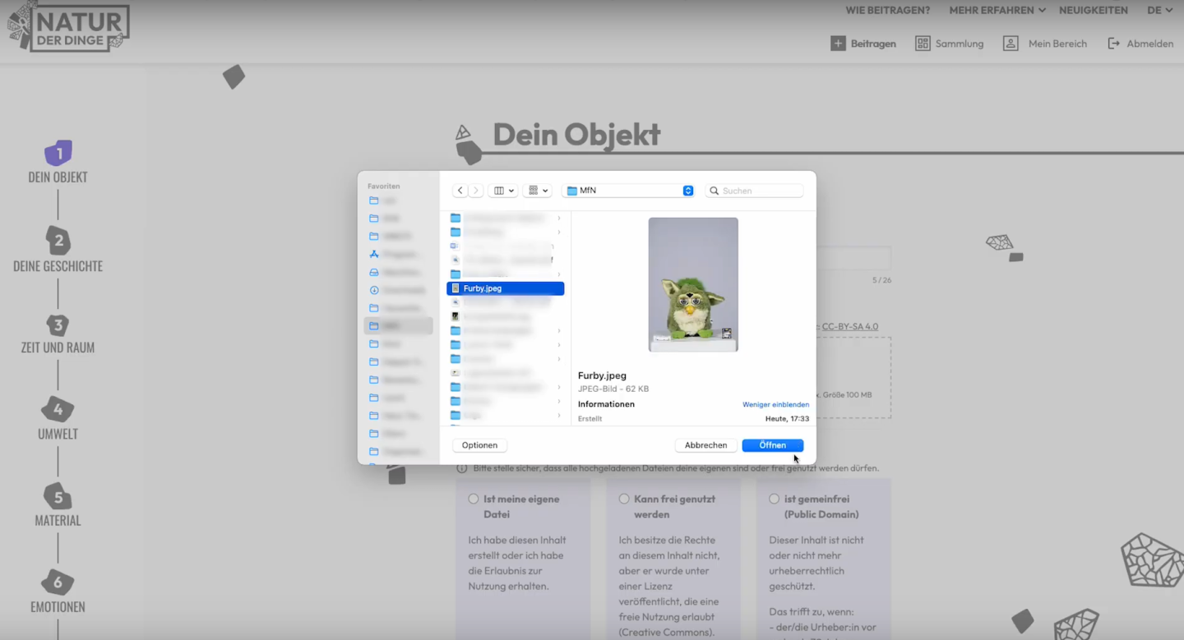
Task: Click the Natur der Dinge logo
Action: [x=68, y=27]
